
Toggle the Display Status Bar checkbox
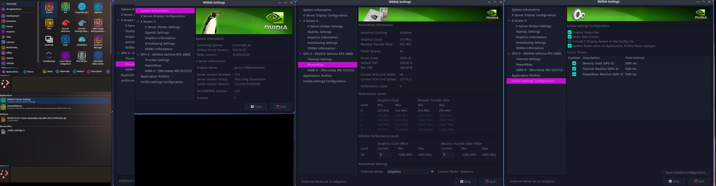[x=569, y=32]
